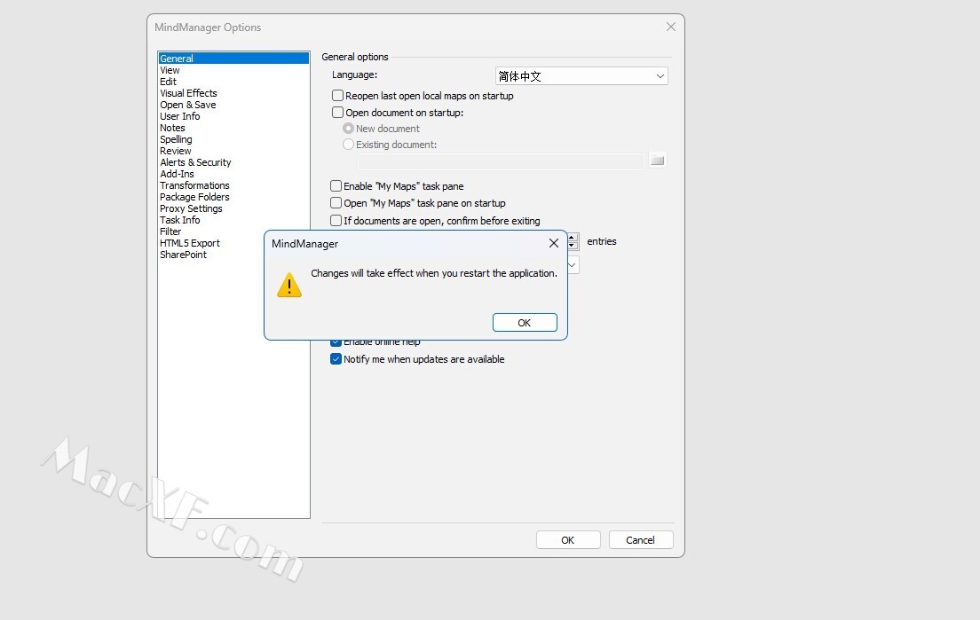Click the yellow warning icon in alert
The image size is (980, 620).
289,285
